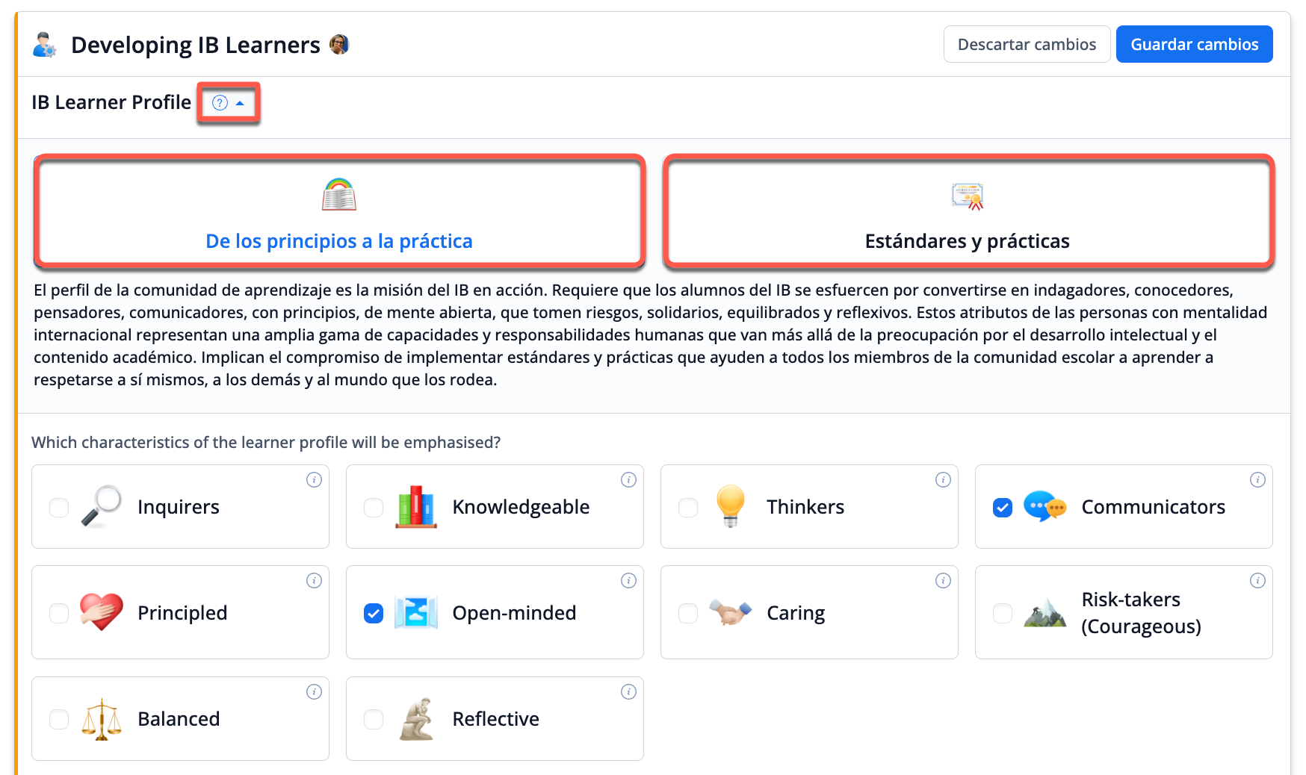Open Risk-takers info icon
The image size is (1306, 775).
click(1257, 581)
